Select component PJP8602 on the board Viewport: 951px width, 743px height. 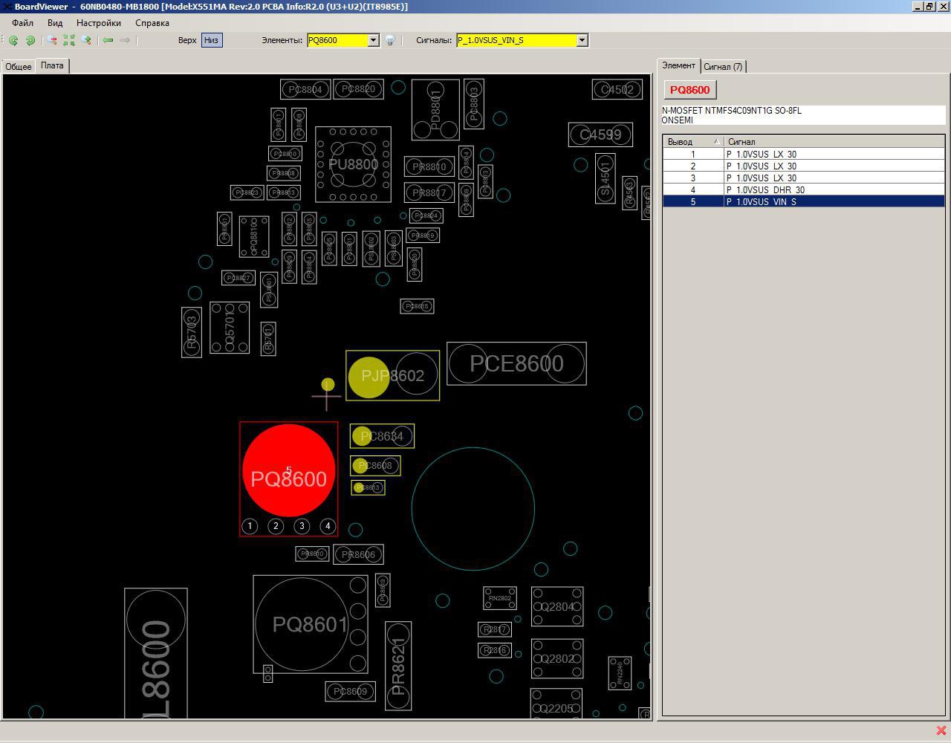pyautogui.click(x=393, y=376)
